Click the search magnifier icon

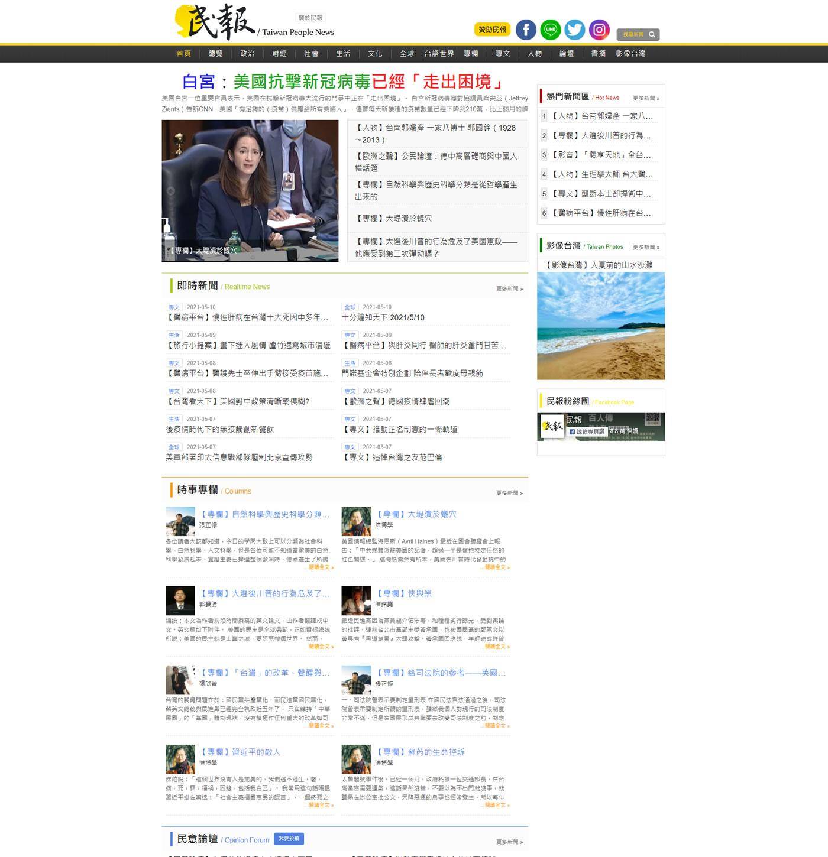(x=652, y=35)
